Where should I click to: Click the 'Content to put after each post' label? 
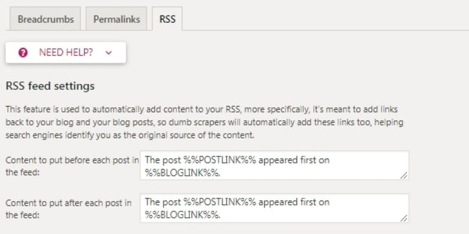pos(68,209)
